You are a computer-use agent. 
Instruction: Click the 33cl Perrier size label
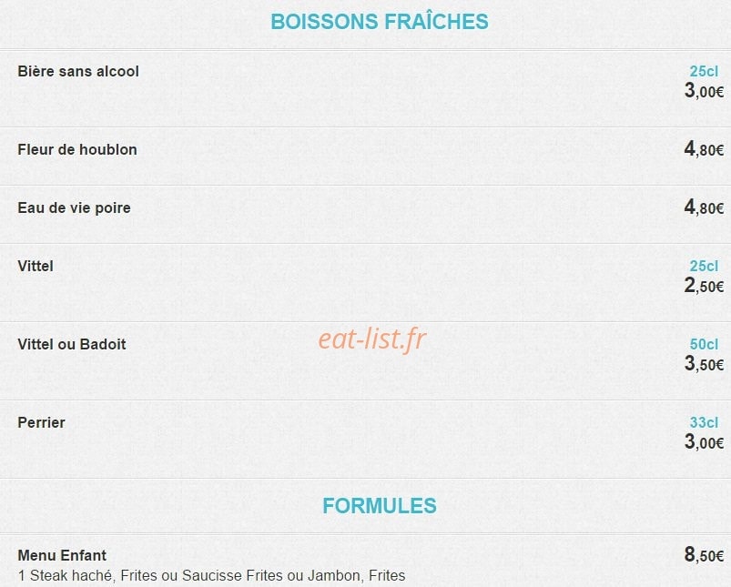[704, 423]
